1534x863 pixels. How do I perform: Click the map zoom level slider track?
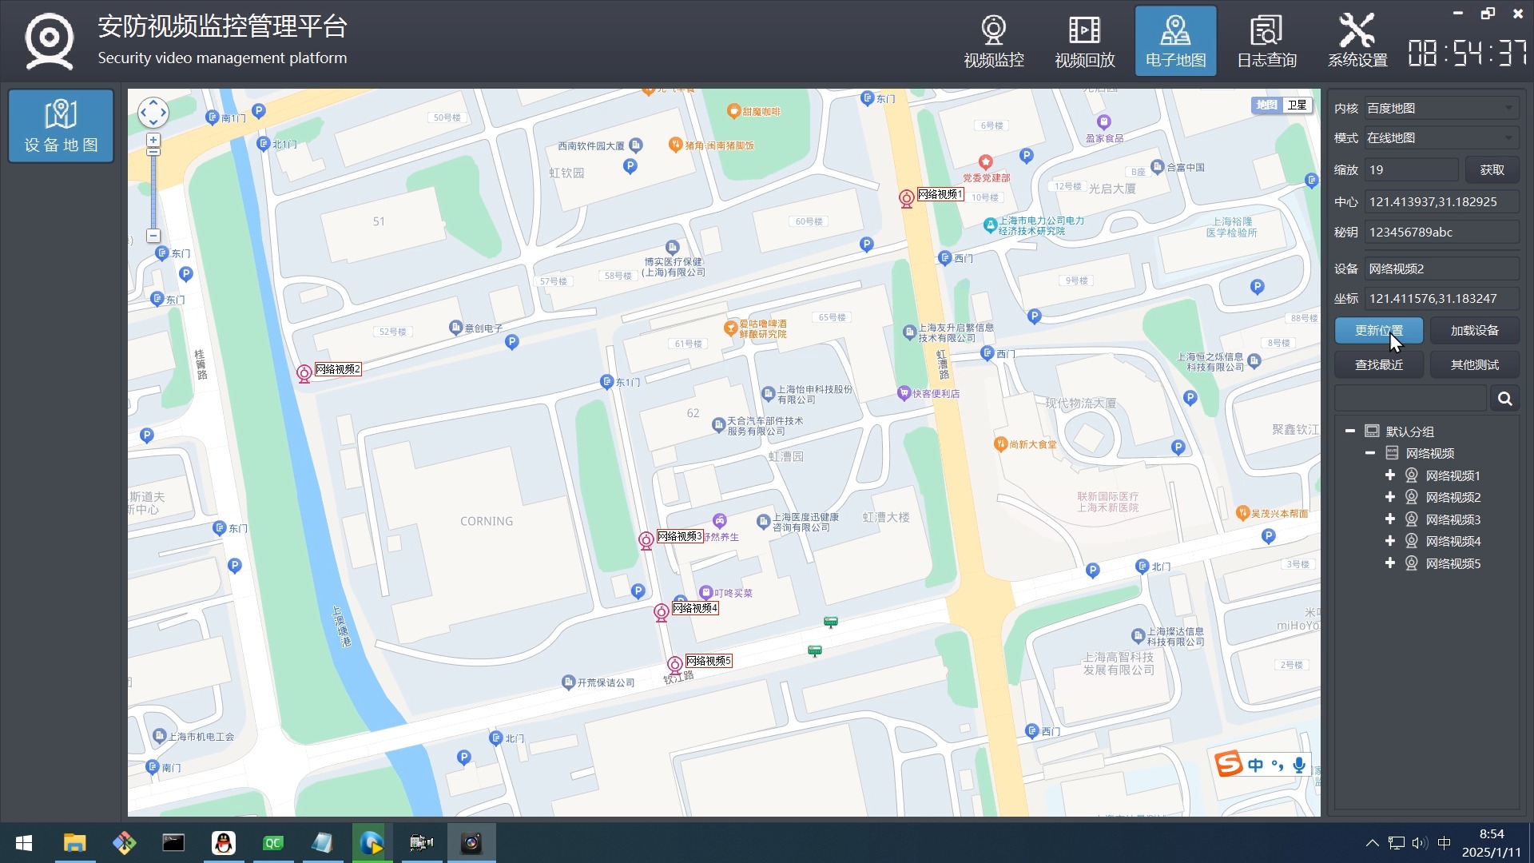coord(153,192)
